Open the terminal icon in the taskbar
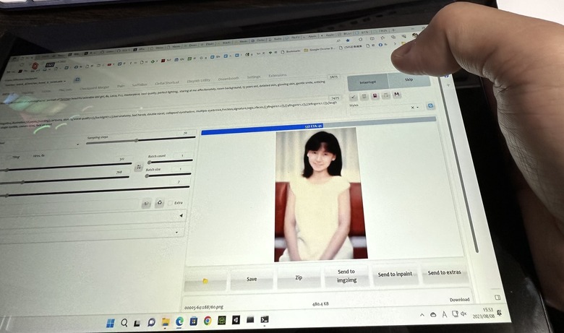Screen dimensions: 564x333 pos(265,319)
